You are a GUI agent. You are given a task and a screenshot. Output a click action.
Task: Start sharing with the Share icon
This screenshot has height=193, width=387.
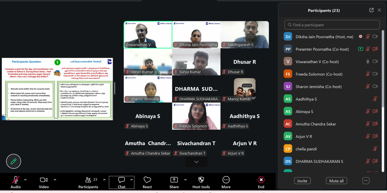point(174,180)
